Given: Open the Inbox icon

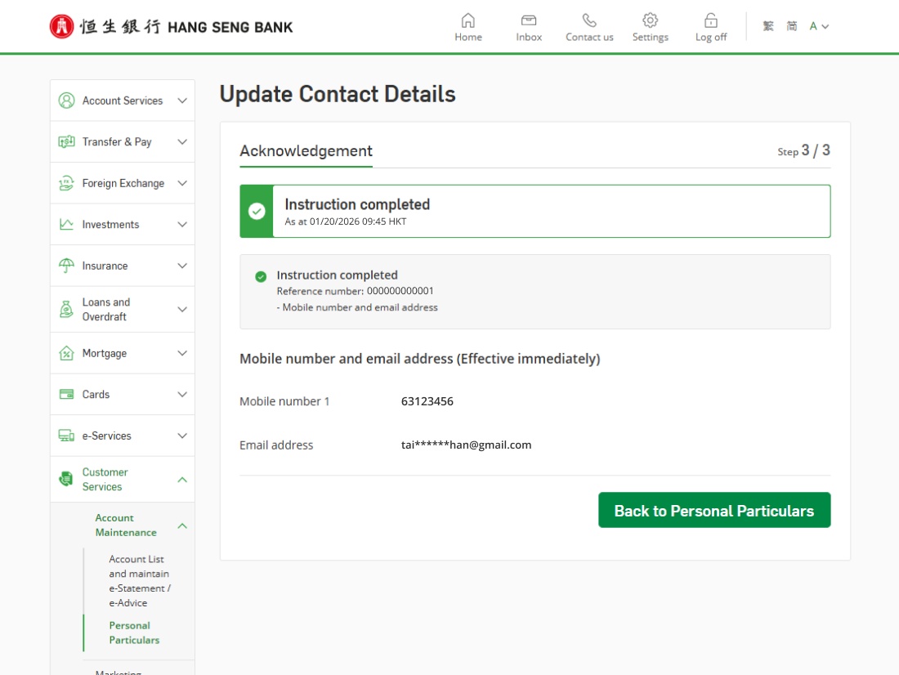Looking at the screenshot, I should [529, 20].
